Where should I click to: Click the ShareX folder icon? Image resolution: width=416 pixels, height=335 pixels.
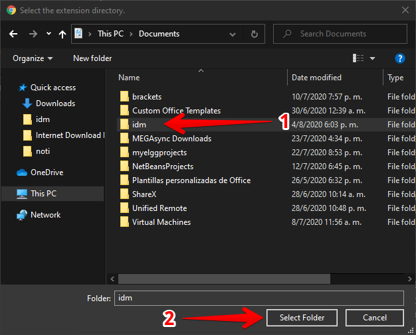click(x=124, y=194)
